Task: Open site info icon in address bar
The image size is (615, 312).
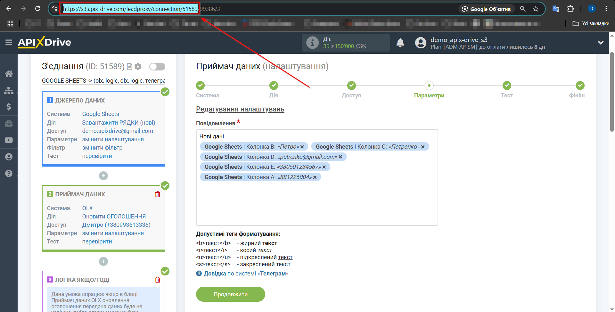Action: pyautogui.click(x=55, y=9)
